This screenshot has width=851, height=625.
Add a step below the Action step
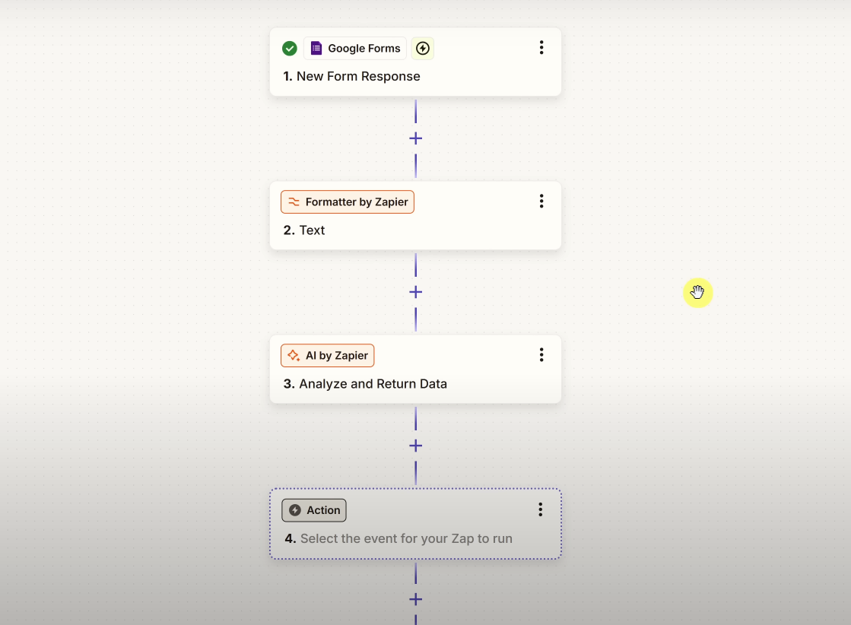tap(416, 599)
